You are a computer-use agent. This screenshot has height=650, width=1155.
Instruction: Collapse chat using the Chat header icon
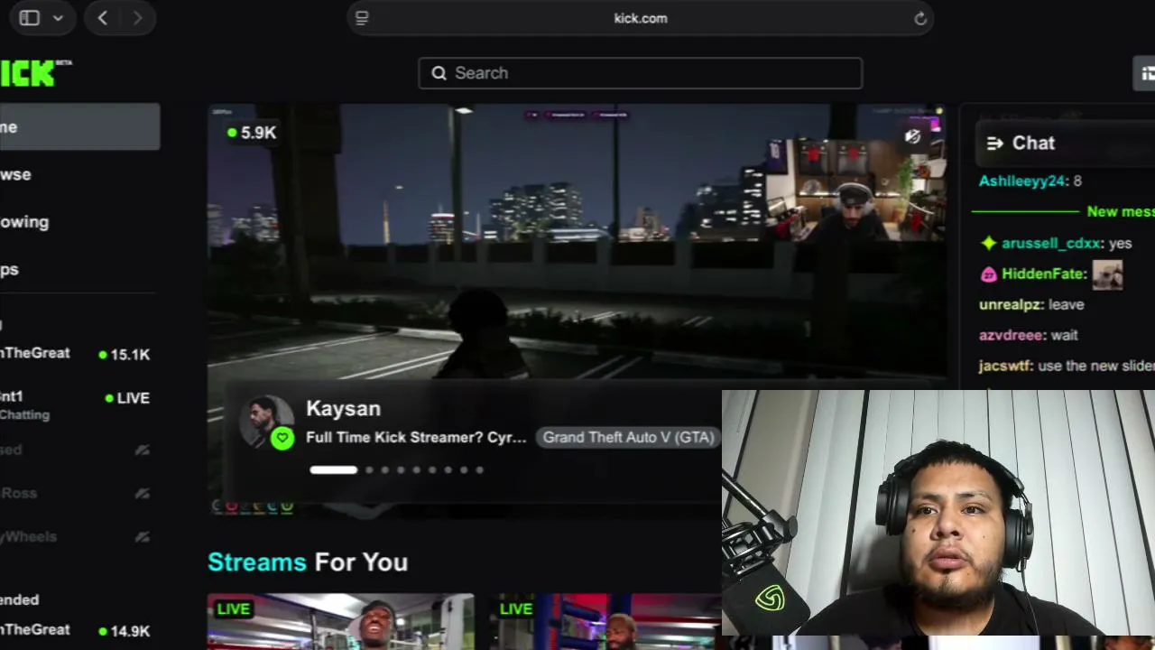coord(995,143)
